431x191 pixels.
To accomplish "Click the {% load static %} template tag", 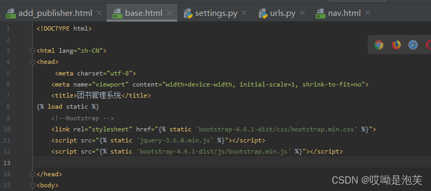I will [68, 107].
